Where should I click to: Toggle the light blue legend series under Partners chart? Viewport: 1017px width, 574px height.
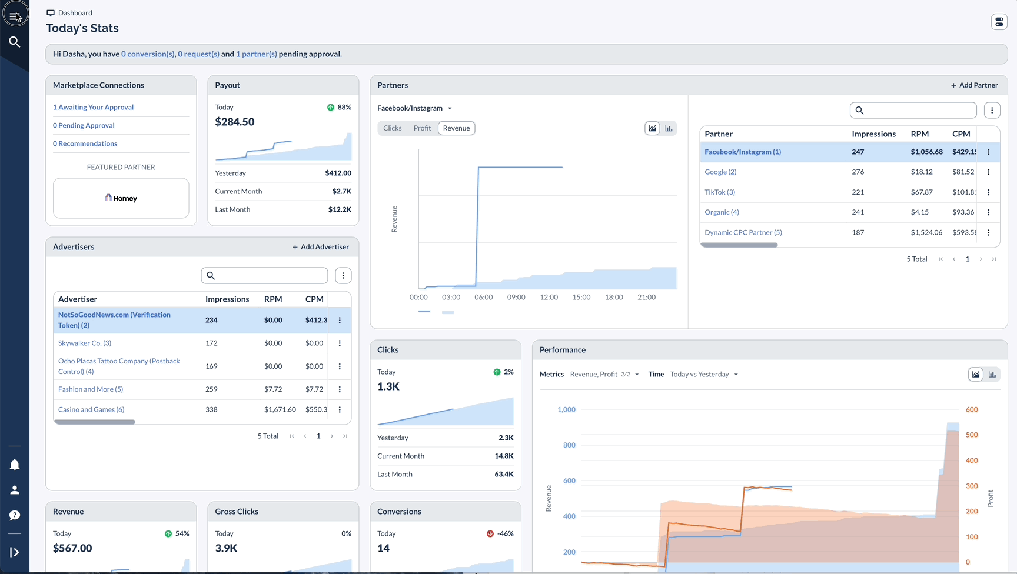tap(448, 312)
